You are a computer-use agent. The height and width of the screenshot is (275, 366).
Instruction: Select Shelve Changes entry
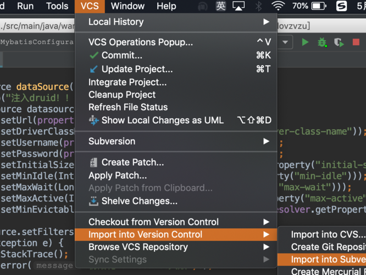pyautogui.click(x=176, y=201)
